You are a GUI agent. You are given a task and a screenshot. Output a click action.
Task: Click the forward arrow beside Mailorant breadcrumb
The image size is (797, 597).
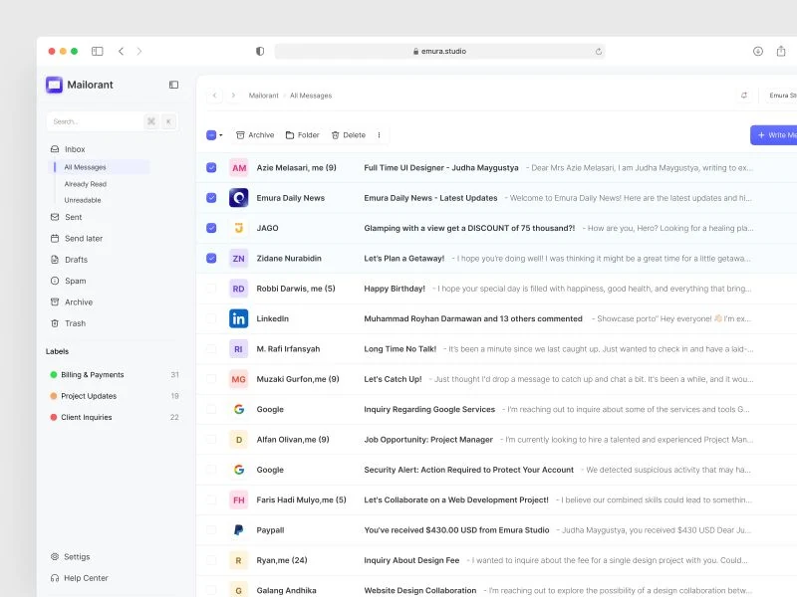(x=233, y=96)
